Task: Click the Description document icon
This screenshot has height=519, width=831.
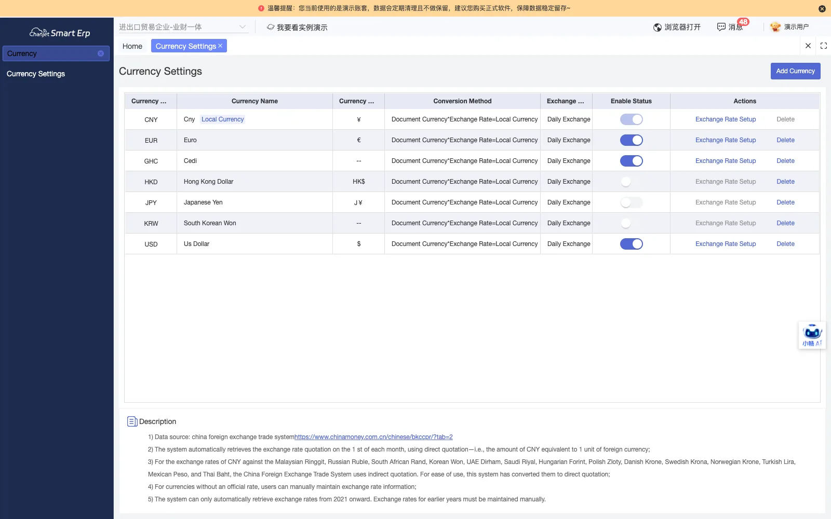Action: coord(132,421)
